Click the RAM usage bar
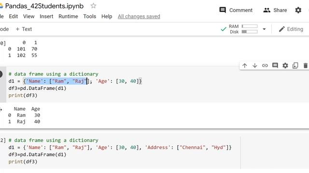Image resolution: width=309 pixels, height=173 pixels. tap(250, 26)
